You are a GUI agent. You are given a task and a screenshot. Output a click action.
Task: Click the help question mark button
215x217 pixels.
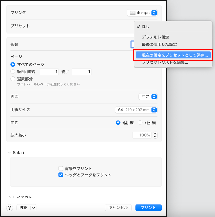10,208
